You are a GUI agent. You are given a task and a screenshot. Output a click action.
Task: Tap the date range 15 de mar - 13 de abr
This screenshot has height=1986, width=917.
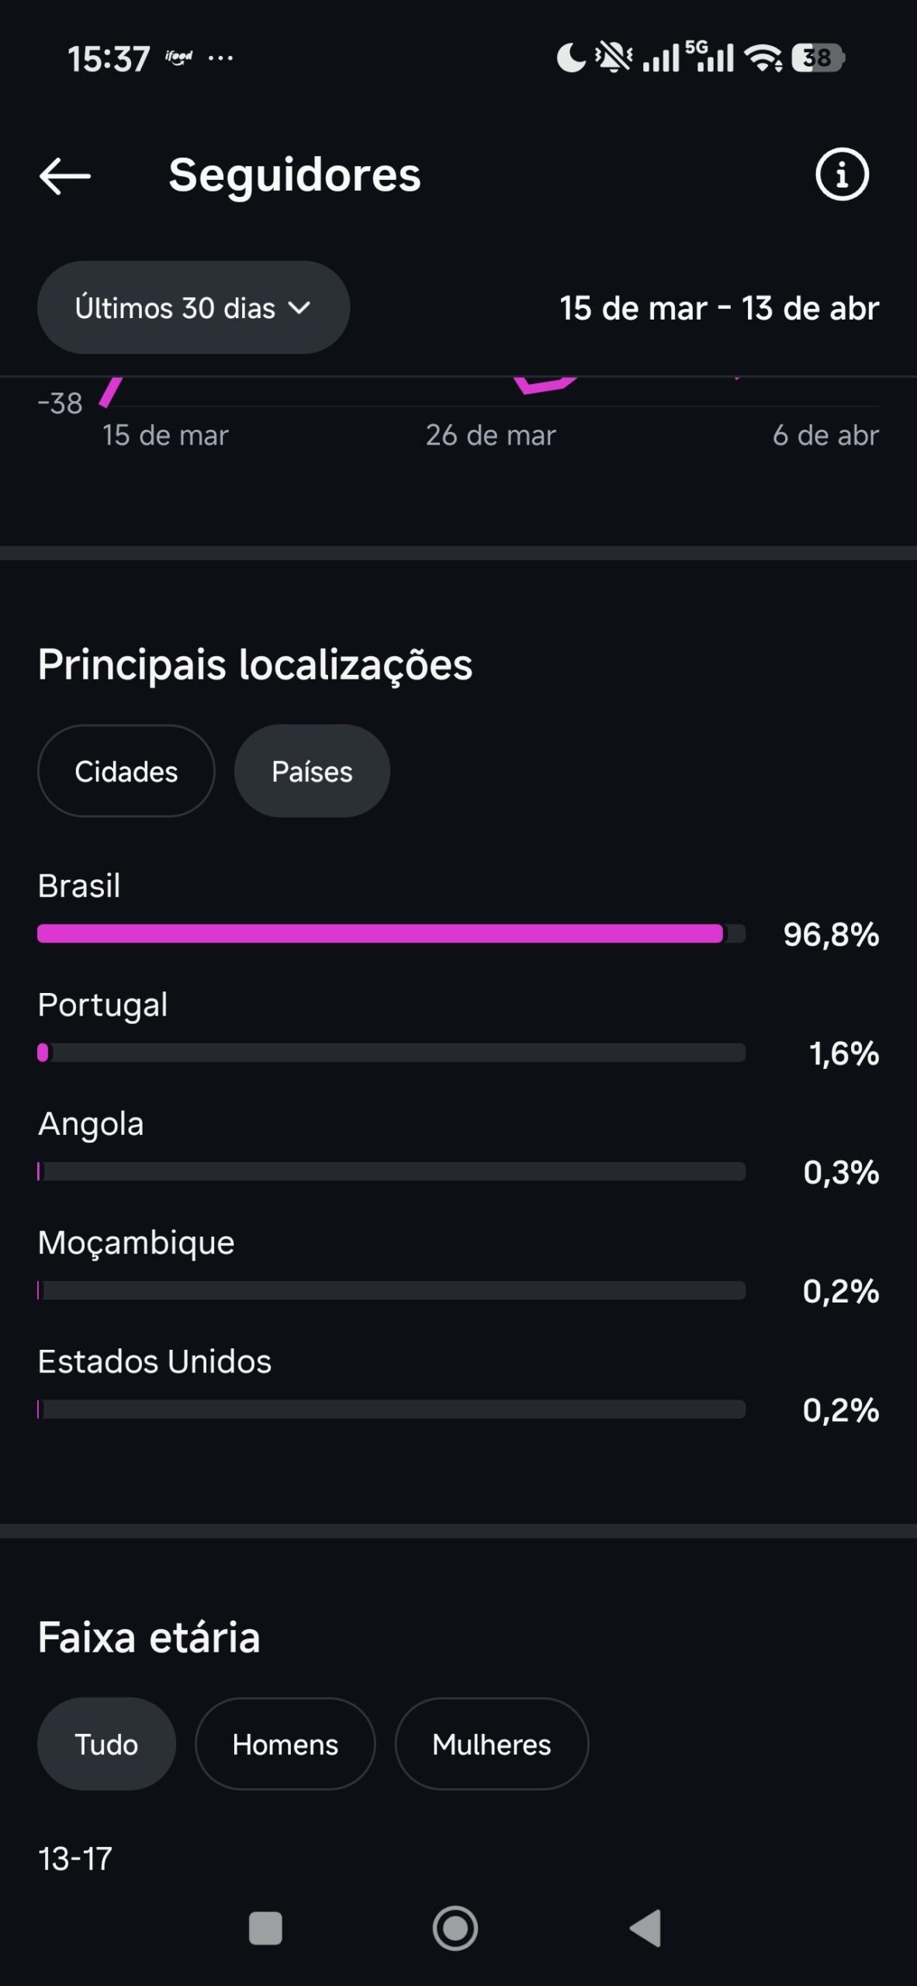click(719, 308)
